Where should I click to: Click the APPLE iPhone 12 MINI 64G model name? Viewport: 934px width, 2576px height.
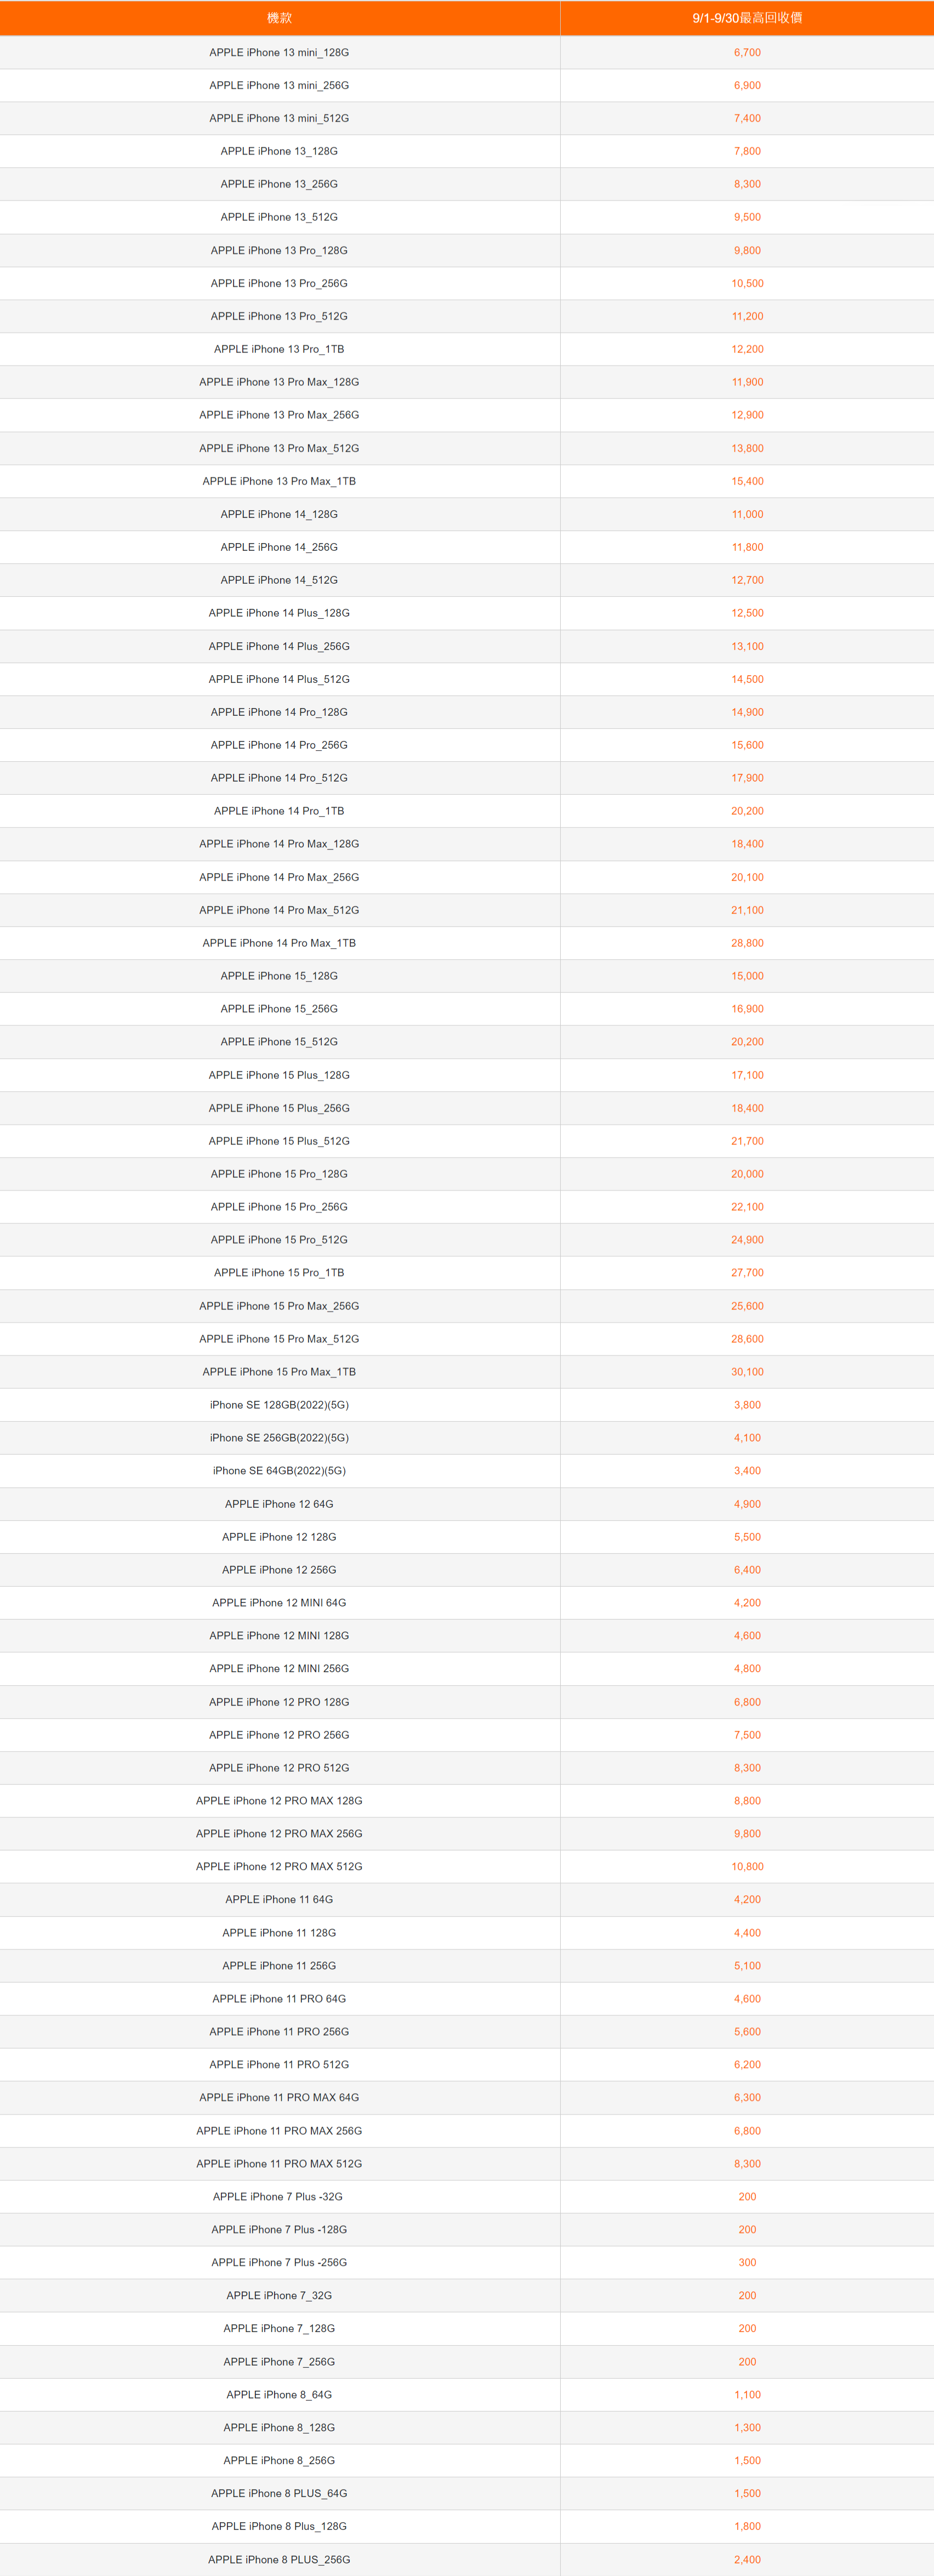(x=279, y=1602)
